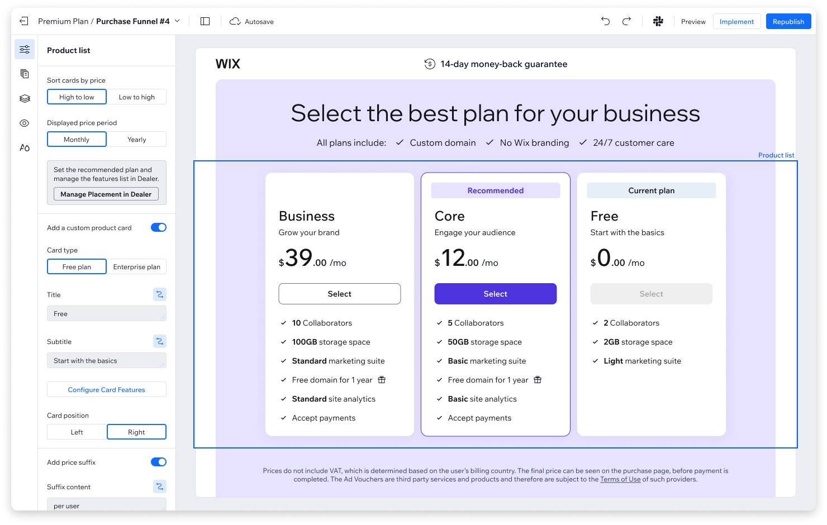The width and height of the screenshot is (827, 525).
Task: Click the Business plan title
Action: pyautogui.click(x=307, y=216)
